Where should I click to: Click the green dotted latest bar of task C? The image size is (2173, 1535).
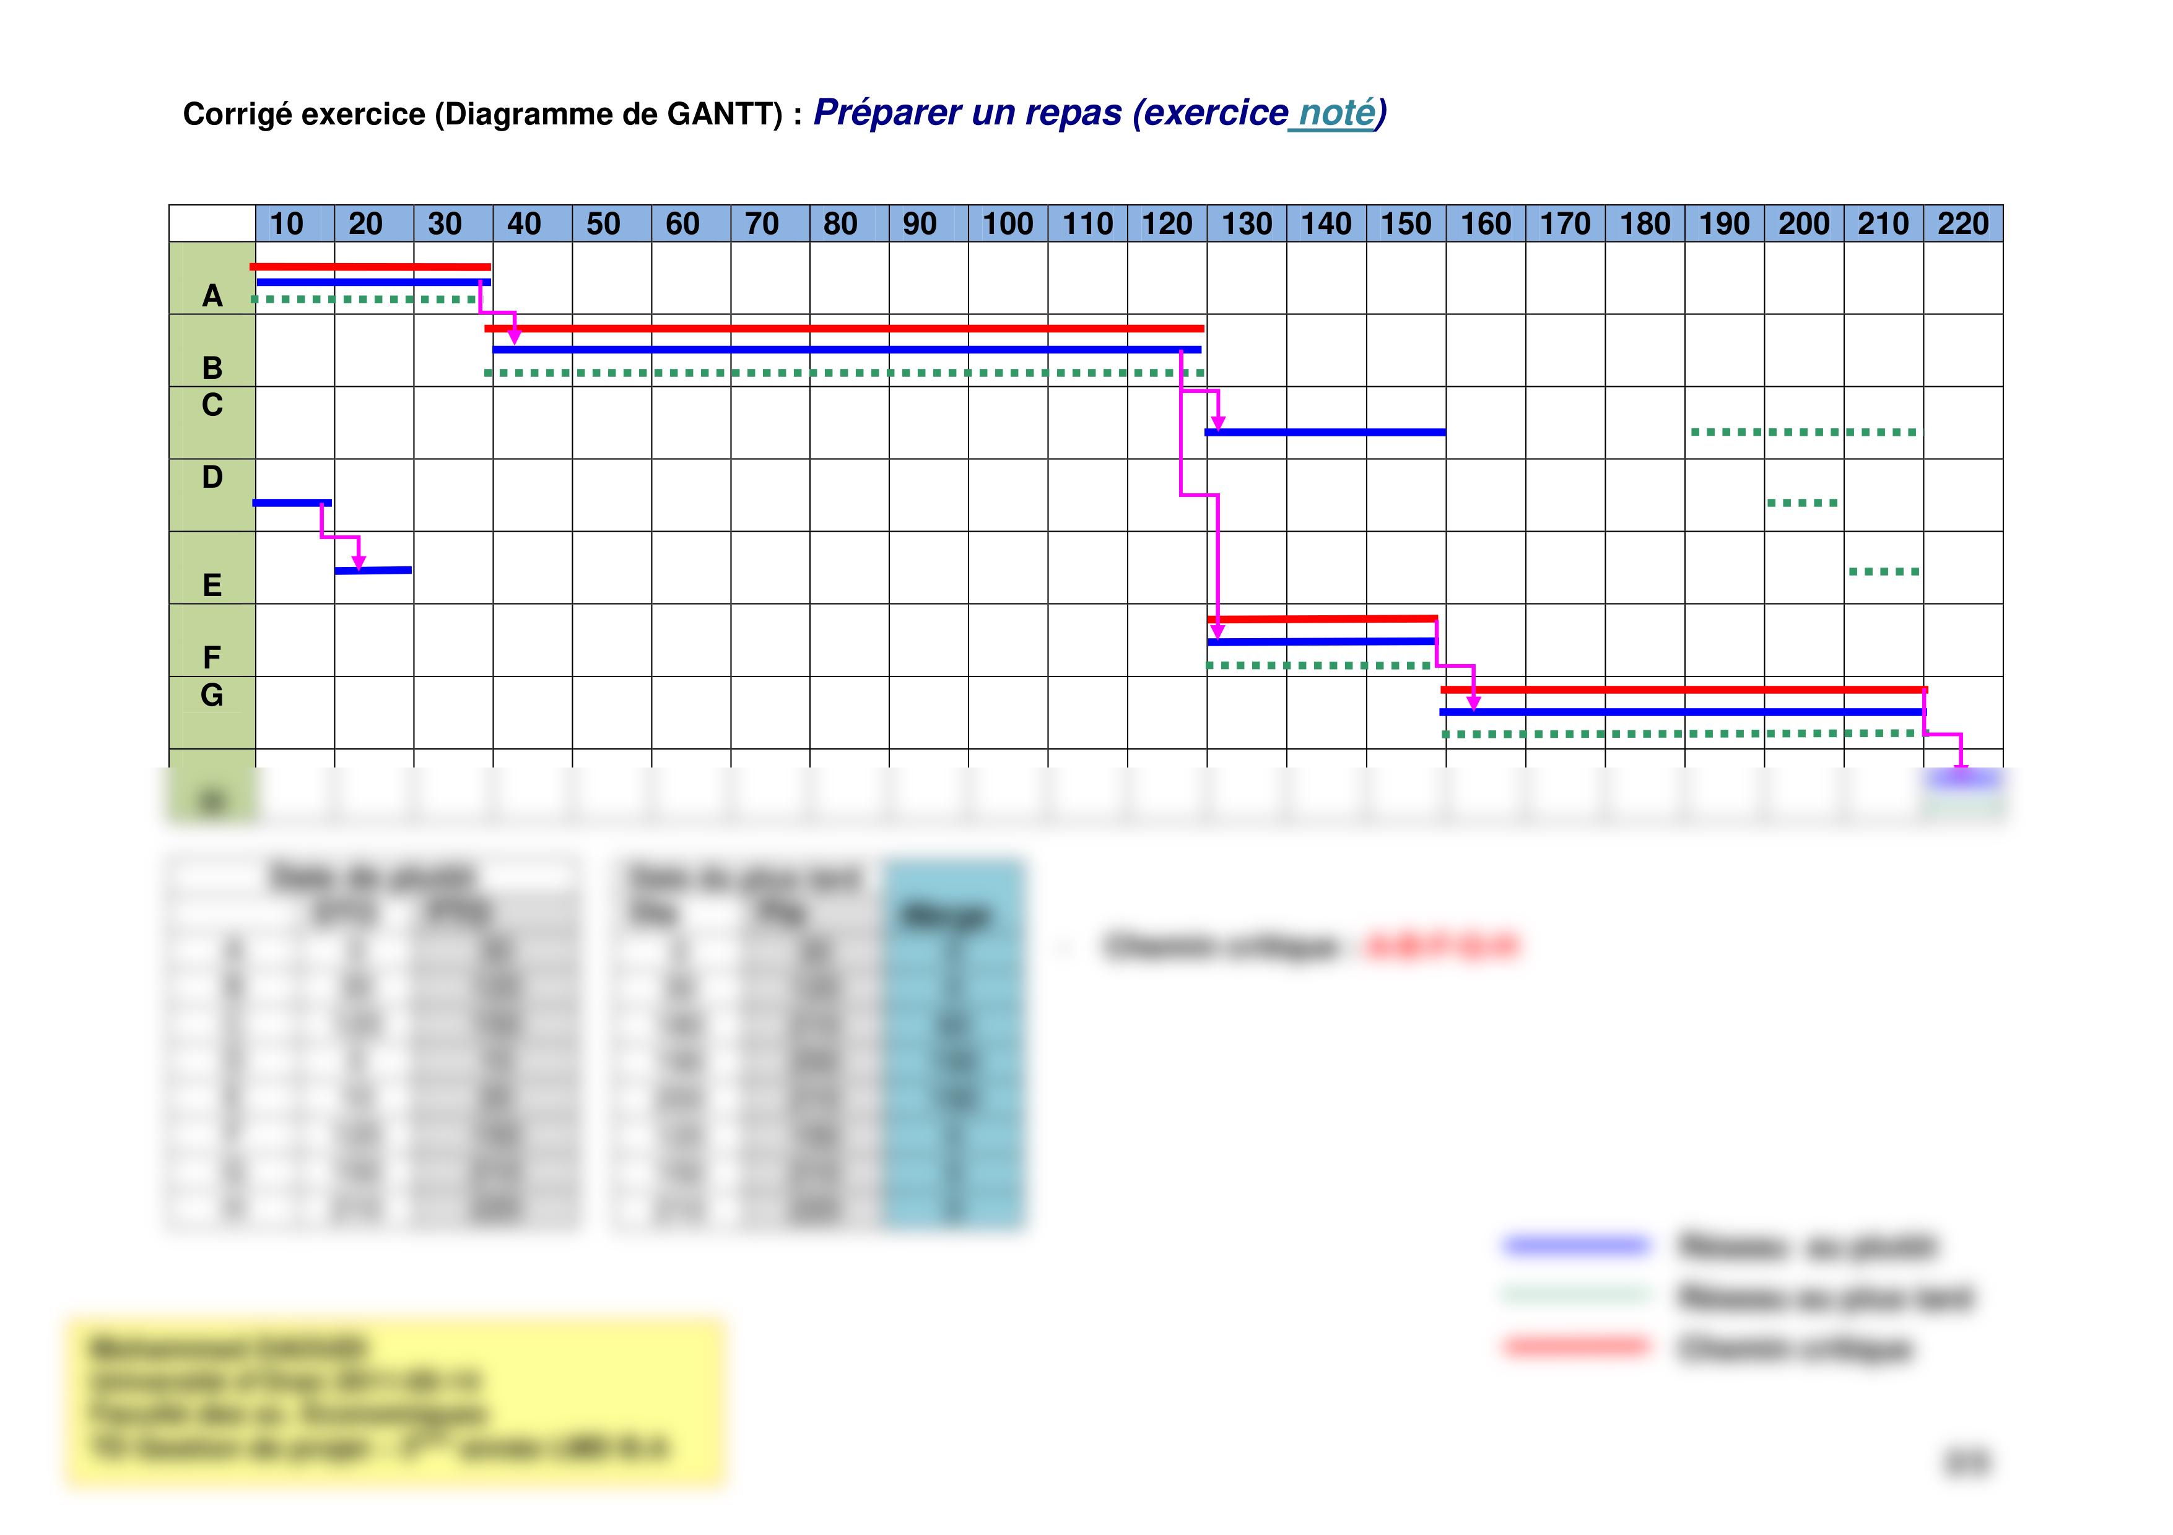[x=1805, y=432]
